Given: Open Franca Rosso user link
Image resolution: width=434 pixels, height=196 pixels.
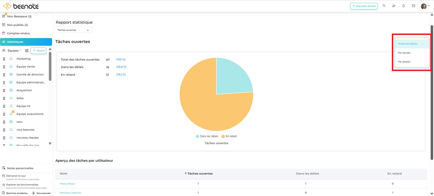Looking at the screenshot, I should 68,184.
